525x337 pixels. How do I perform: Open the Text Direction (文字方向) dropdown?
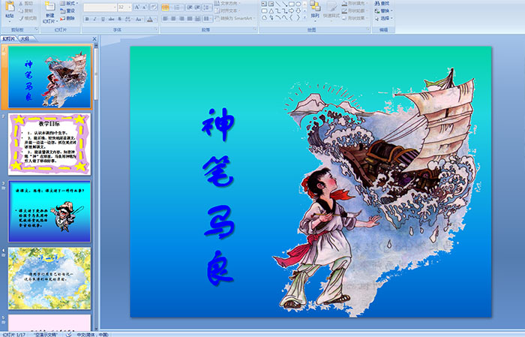pos(228,3)
